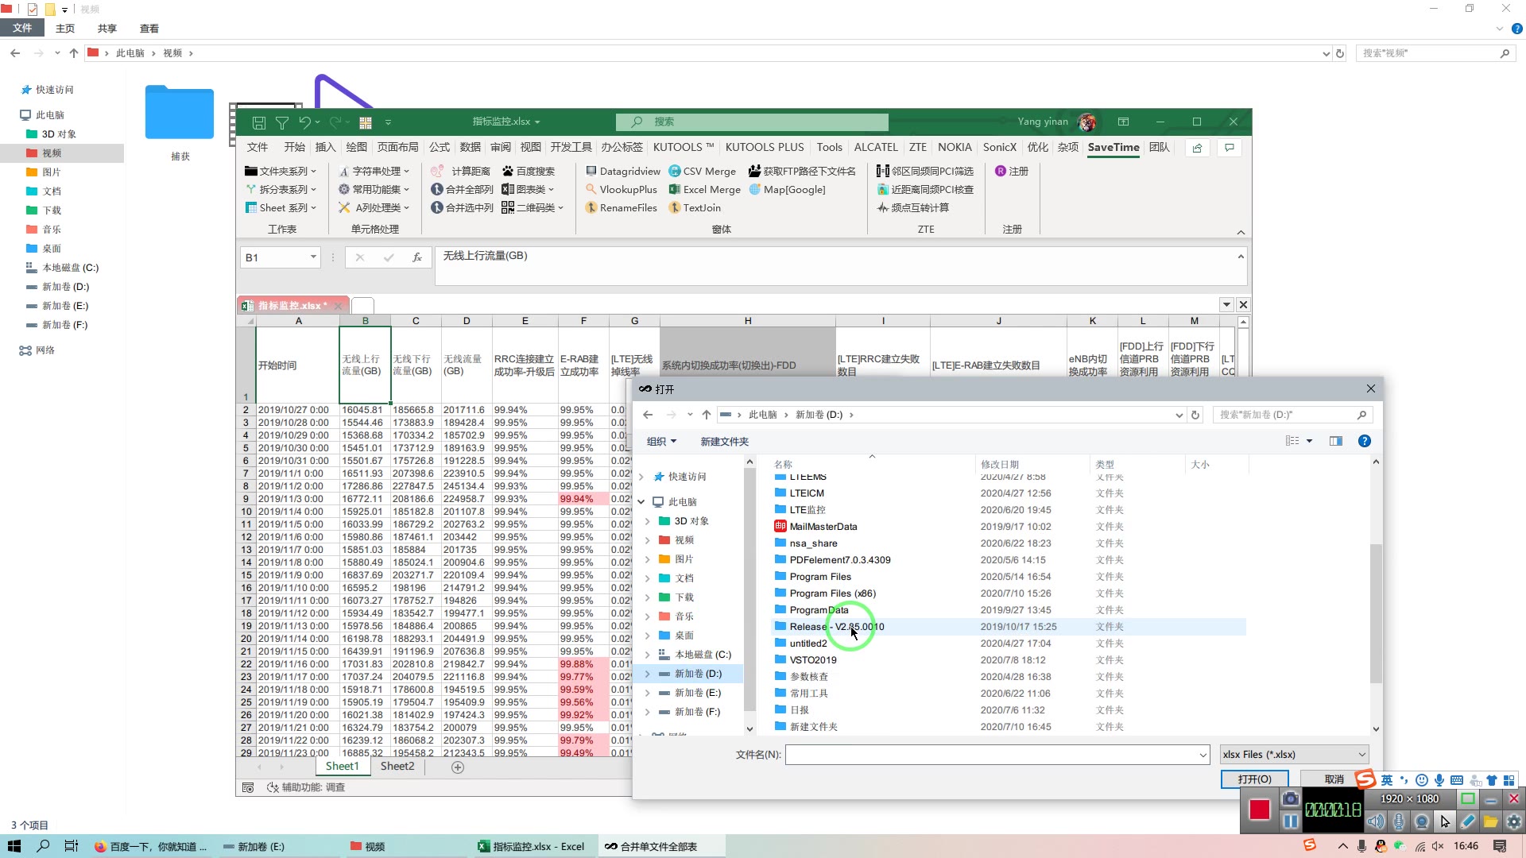
Task: Click the 文件名 input field
Action: pyautogui.click(x=993, y=754)
